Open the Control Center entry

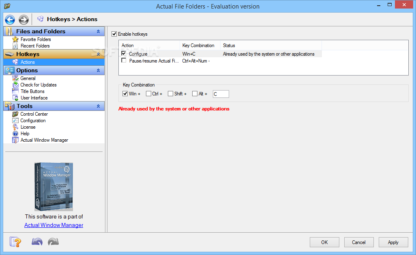(x=34, y=114)
